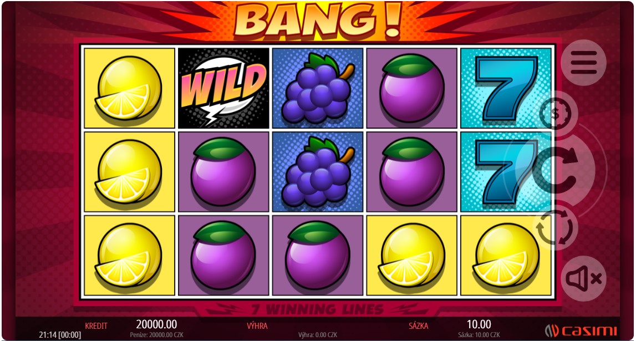Click the SÁZKA bet amount 10.00
Image resolution: width=636 pixels, height=341 pixels.
[x=479, y=324]
